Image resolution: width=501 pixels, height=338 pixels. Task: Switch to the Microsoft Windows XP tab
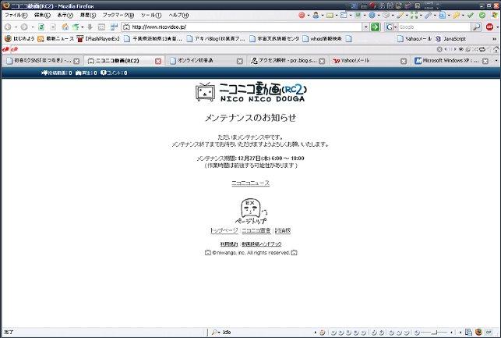pyautogui.click(x=451, y=60)
